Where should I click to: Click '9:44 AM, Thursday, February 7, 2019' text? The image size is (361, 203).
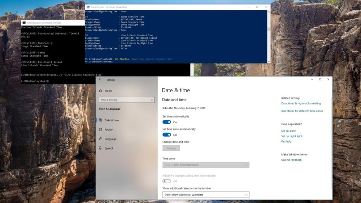coord(184,108)
